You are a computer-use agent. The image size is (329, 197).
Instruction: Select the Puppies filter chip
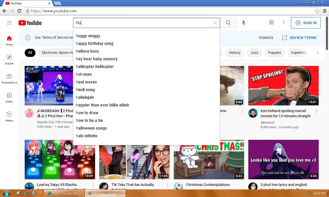[275, 53]
